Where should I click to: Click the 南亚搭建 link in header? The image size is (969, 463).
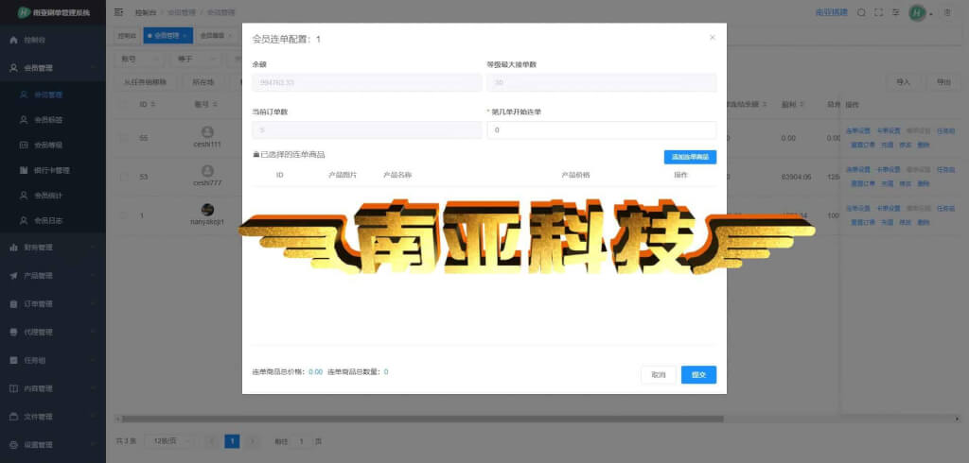(x=832, y=12)
